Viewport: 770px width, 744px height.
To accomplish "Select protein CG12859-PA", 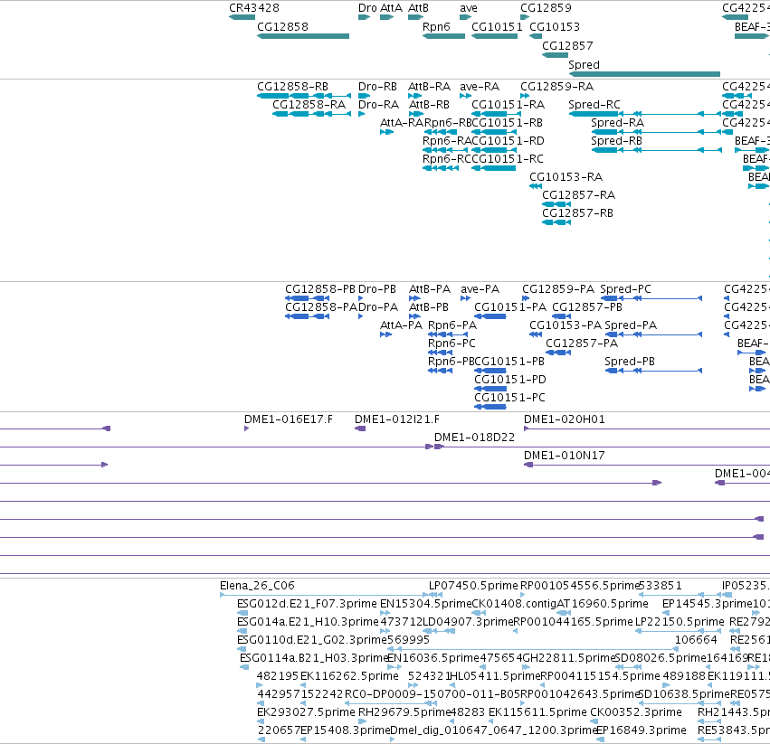I will [x=558, y=289].
